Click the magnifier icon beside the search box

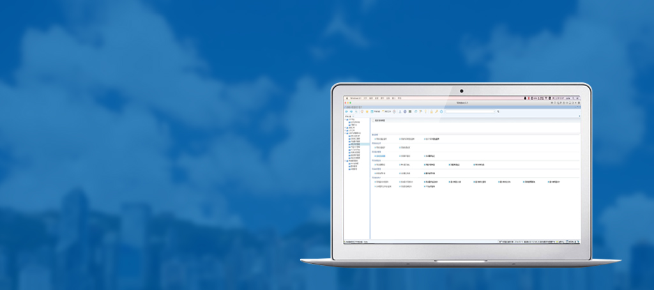coord(498,111)
